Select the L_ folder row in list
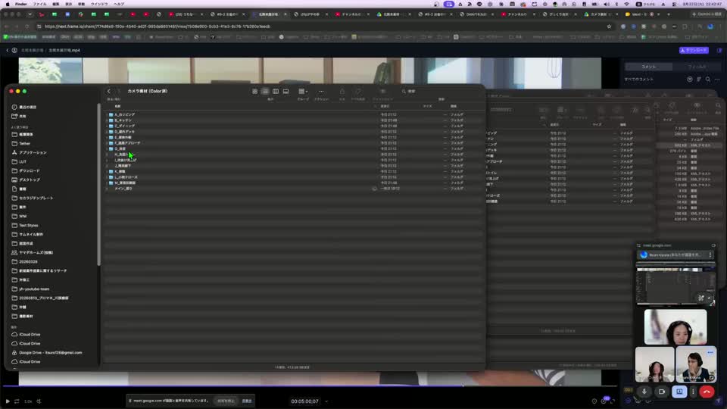Viewport: 727px width, 409px height. pos(292,177)
